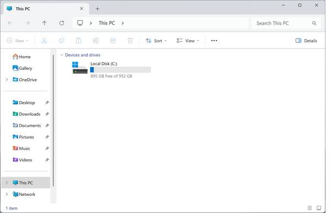Click the PC monitor icon in address bar

(80, 23)
